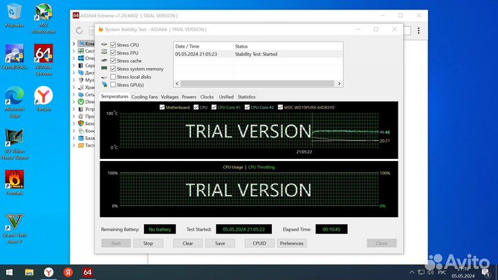Viewport: 498px width, 280px height.
Task: Click the shield icon of the Безо tree node
Action: [81, 123]
